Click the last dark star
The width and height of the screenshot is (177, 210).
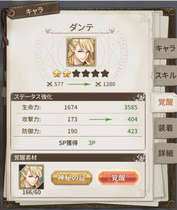point(105,73)
